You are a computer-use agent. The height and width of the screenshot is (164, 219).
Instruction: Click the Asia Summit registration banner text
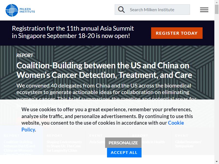click(73, 32)
